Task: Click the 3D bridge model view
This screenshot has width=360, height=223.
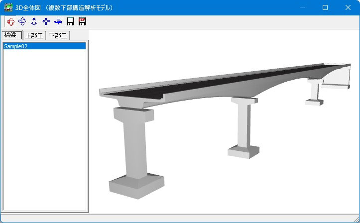Action: coord(224,121)
